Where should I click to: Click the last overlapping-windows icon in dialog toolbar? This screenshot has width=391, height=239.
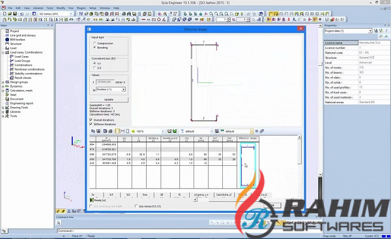[262, 131]
